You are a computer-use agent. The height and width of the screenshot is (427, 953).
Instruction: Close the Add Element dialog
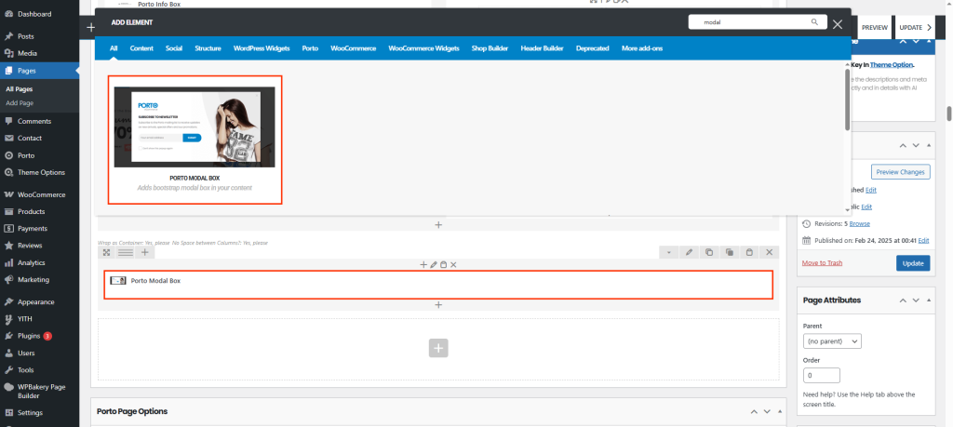838,25
